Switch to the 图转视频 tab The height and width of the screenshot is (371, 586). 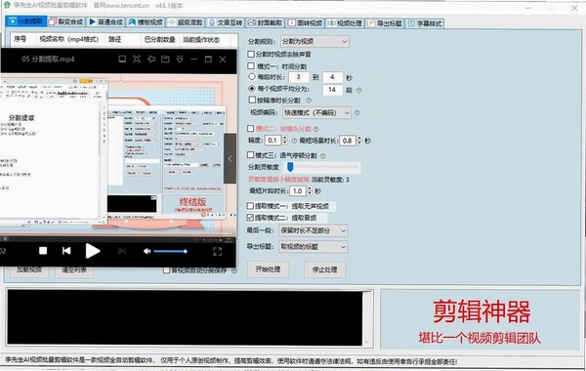coord(305,23)
